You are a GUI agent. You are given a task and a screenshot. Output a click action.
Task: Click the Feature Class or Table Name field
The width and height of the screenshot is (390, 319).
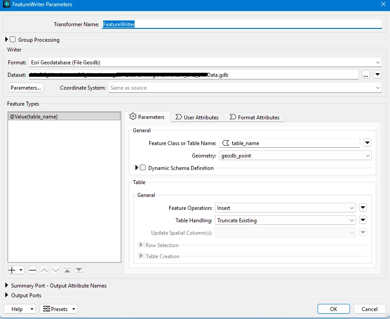290,143
